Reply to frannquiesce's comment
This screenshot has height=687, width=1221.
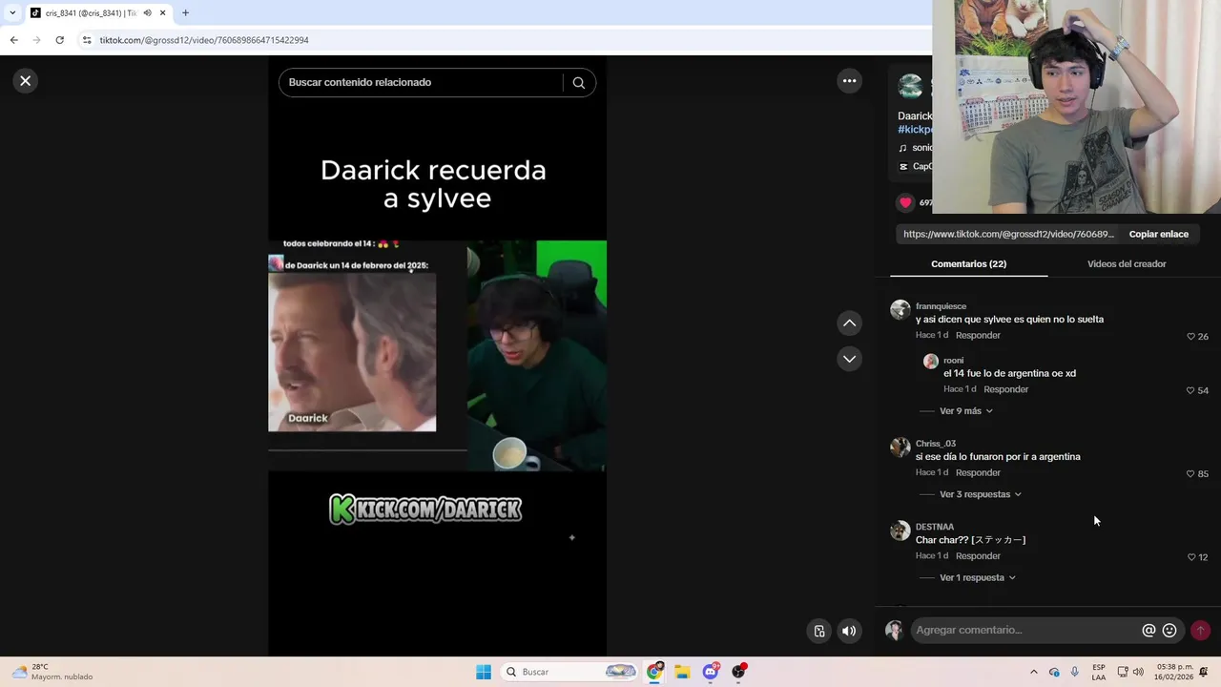[x=978, y=336]
